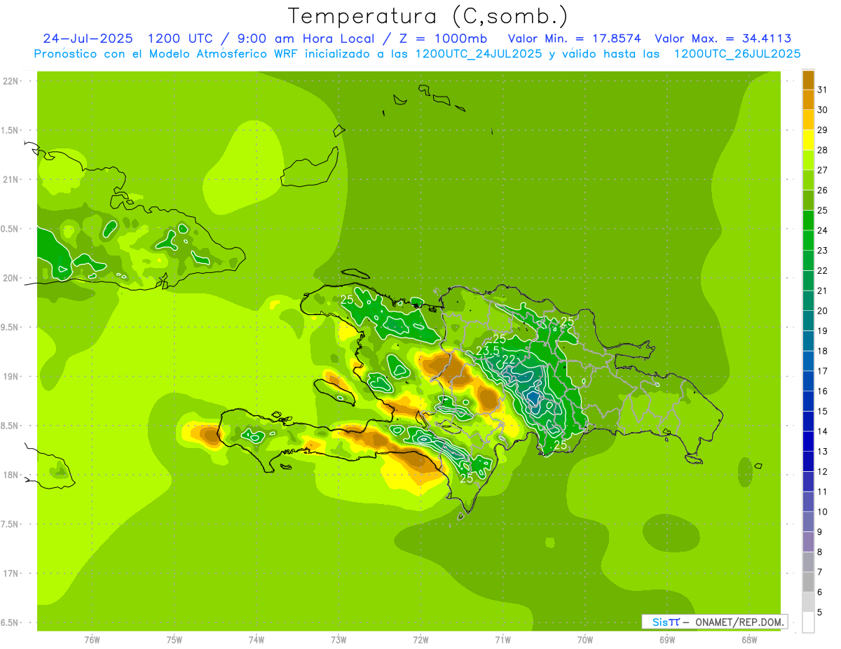Click the colorbar value label "10"

pos(823,512)
